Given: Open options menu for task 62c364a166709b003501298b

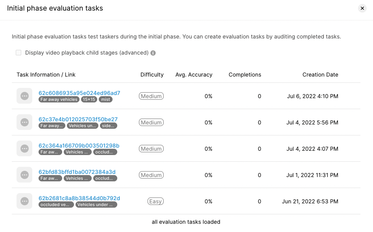Looking at the screenshot, I should click(x=24, y=148).
